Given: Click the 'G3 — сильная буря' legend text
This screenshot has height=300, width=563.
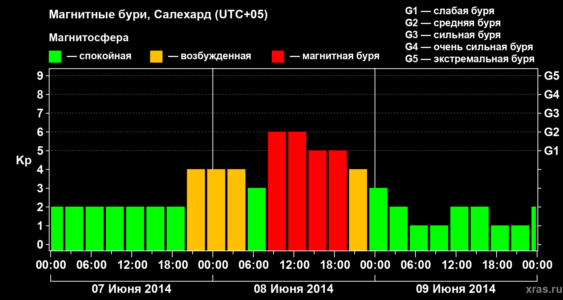Looking at the screenshot, I should coord(453,35).
